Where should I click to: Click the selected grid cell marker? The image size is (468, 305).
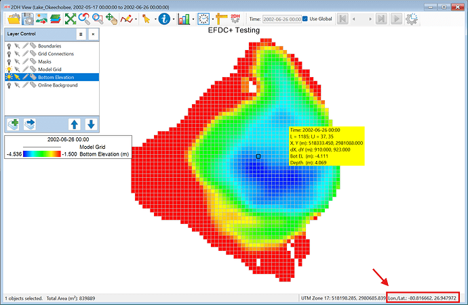pyautogui.click(x=258, y=156)
